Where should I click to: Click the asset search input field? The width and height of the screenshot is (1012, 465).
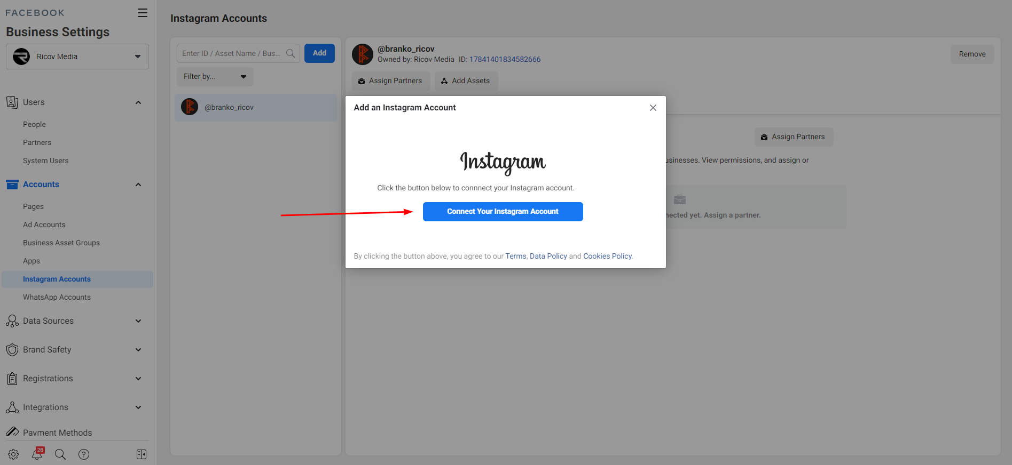238,53
